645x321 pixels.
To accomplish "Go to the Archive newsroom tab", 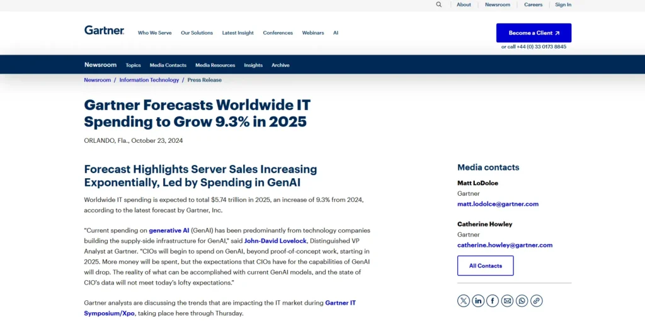I will (x=280, y=65).
